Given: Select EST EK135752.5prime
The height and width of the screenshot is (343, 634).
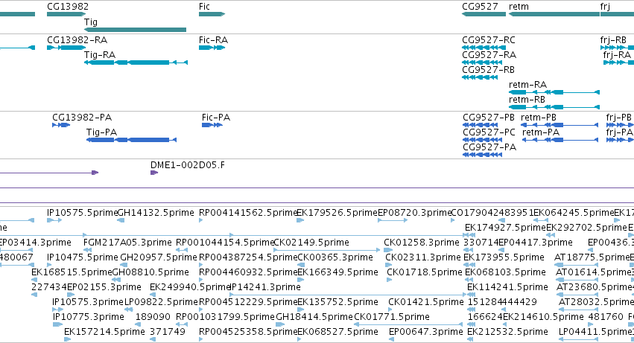Looking at the screenshot, I should click(x=337, y=303).
